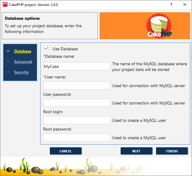The height and width of the screenshot is (176, 192).
Task: Click the 'Root password:' label
Action: tap(57, 129)
